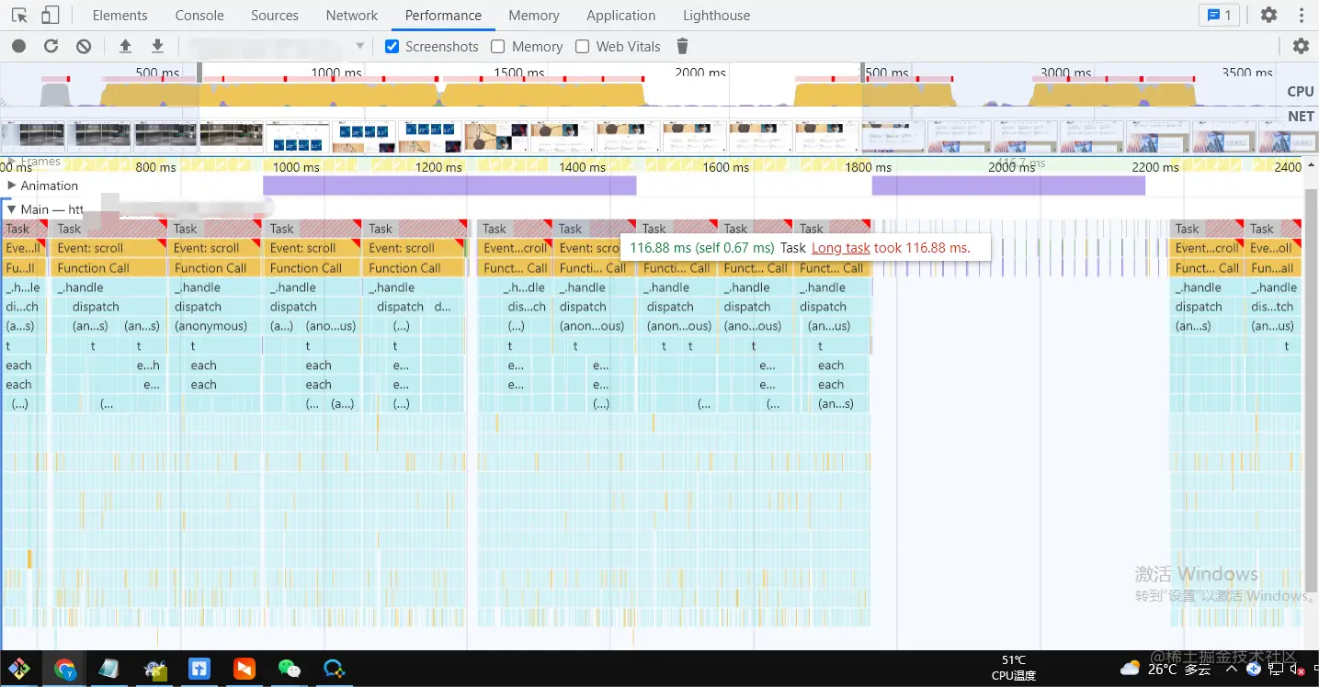Start a new performance recording
1319x687 pixels.
[18, 46]
